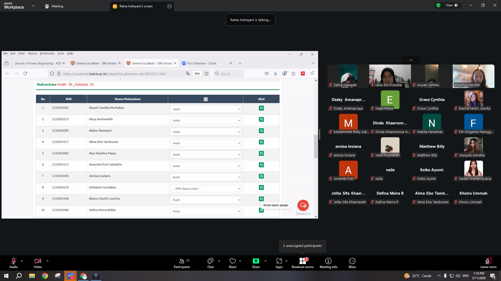This screenshot has height=281, width=501.
Task: Open the Bookmarks menu in Firefox
Action: (47, 53)
